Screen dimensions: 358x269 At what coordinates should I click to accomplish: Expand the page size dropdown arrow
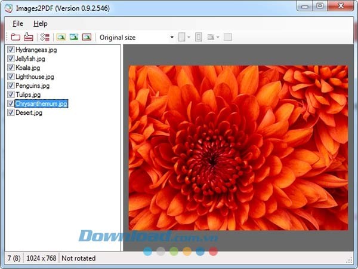coord(189,37)
